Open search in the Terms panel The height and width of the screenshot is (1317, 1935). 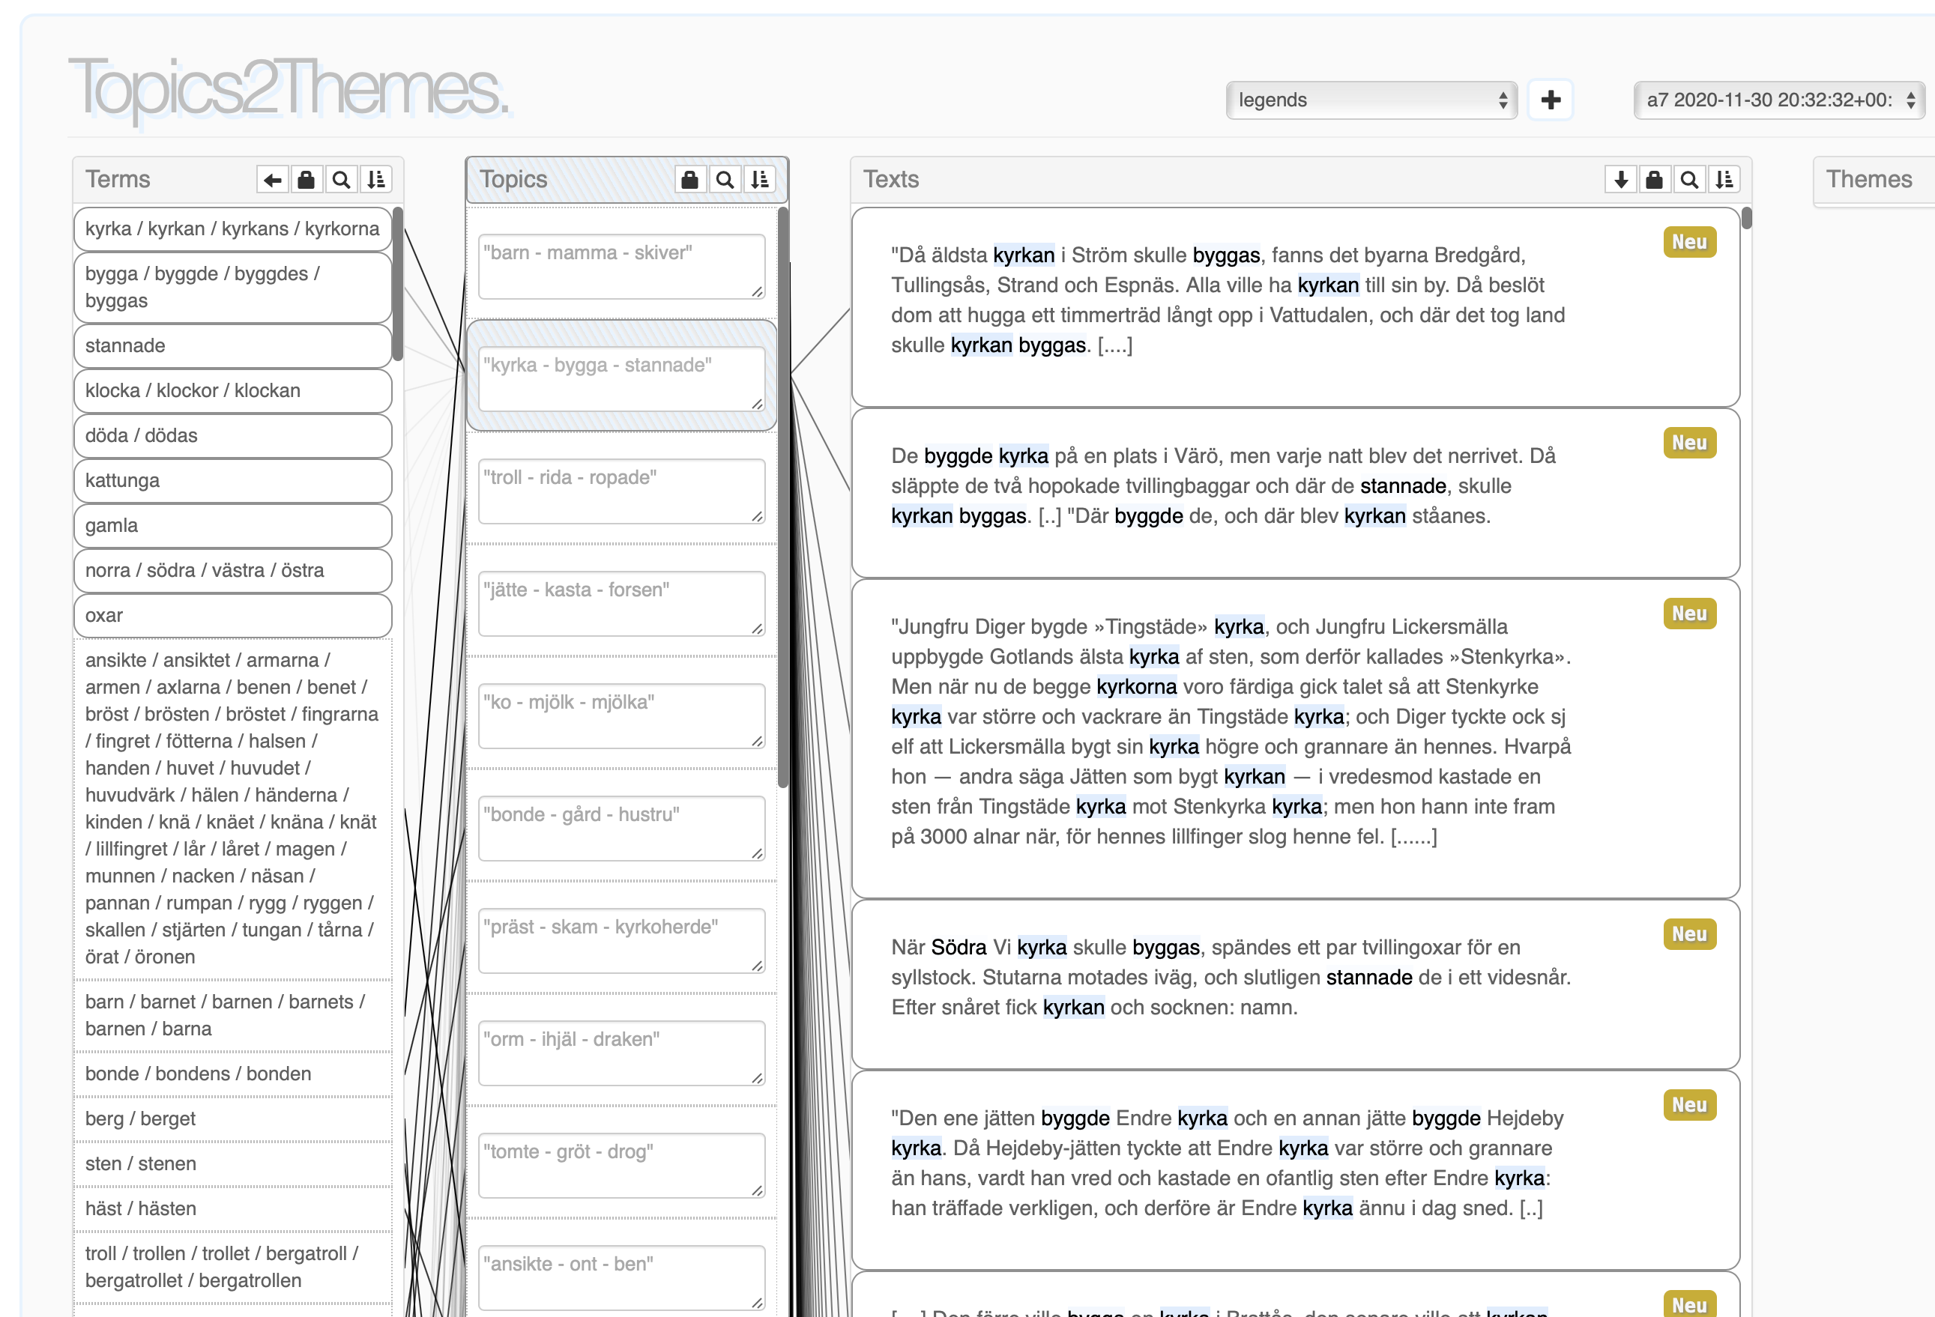pyautogui.click(x=342, y=180)
